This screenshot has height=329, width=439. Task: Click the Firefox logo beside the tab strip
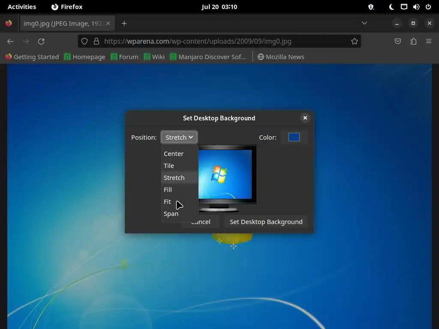tap(9, 23)
